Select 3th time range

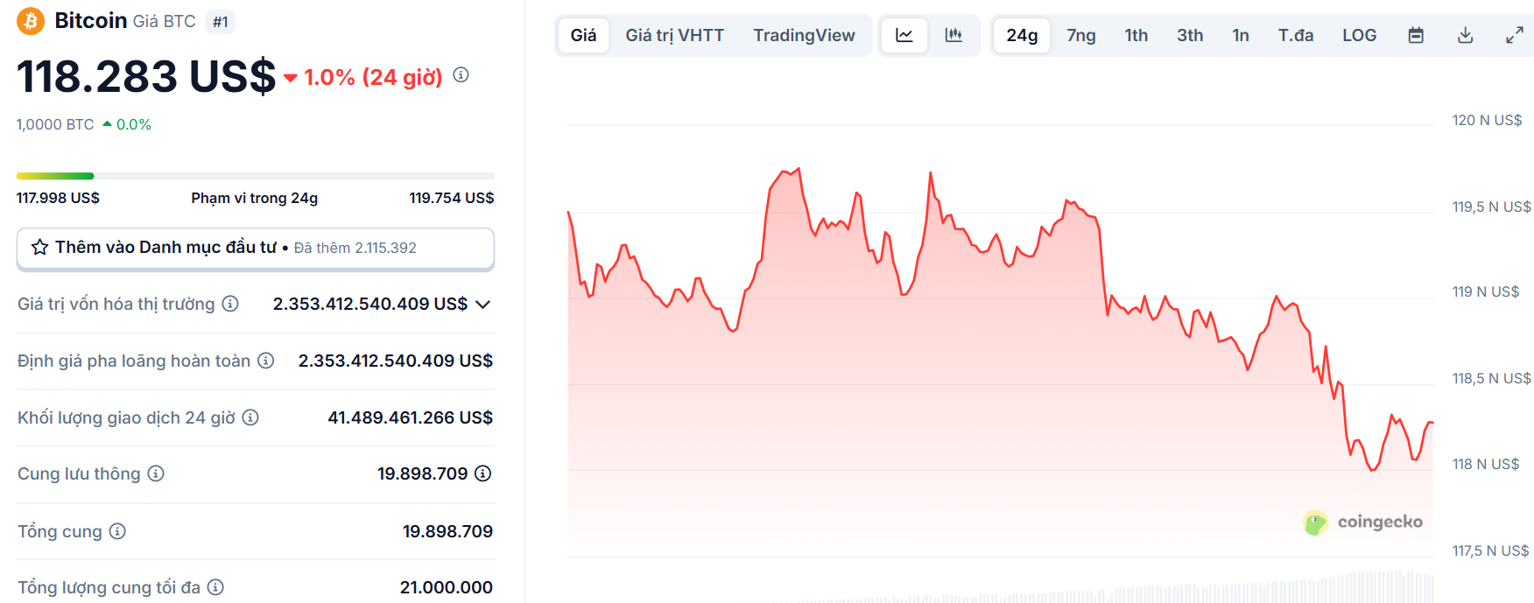click(x=1190, y=35)
